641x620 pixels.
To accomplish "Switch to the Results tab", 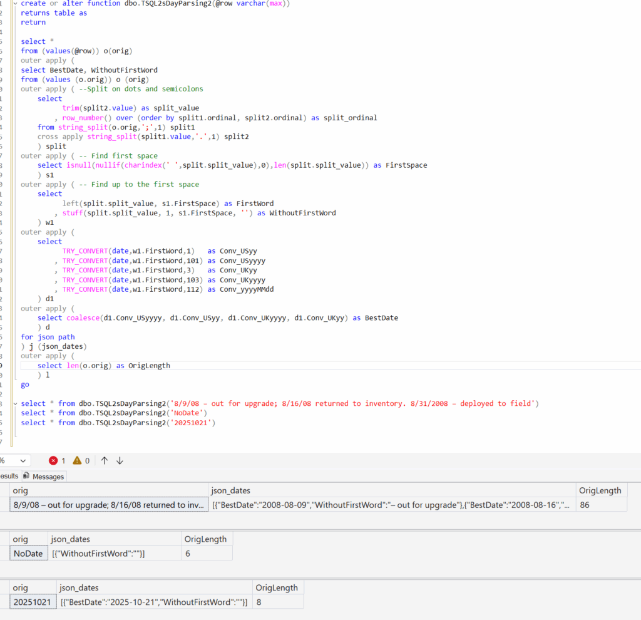I will coord(9,476).
